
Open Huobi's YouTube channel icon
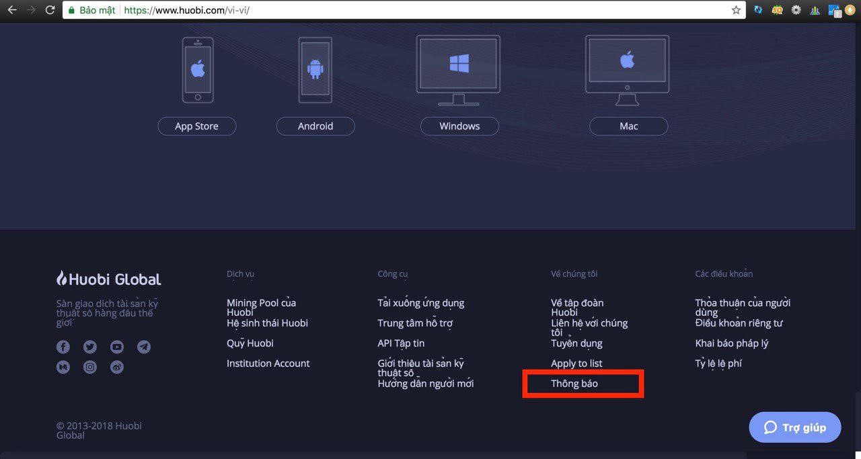[117, 347]
